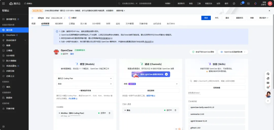This screenshot has height=130, width=274.
Task: Open the 微信 channel dropdown
Action: point(151,84)
